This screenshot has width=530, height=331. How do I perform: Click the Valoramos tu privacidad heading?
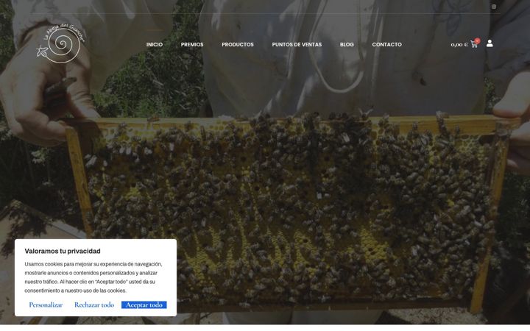tap(63, 251)
